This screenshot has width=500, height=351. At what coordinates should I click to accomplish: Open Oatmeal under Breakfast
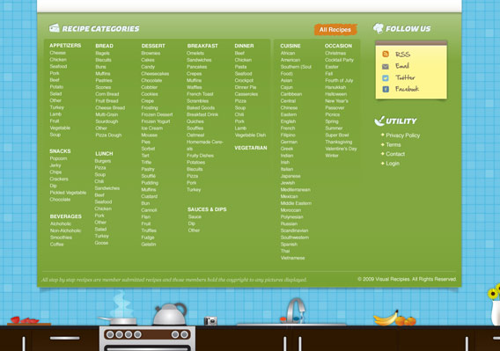(x=195, y=135)
